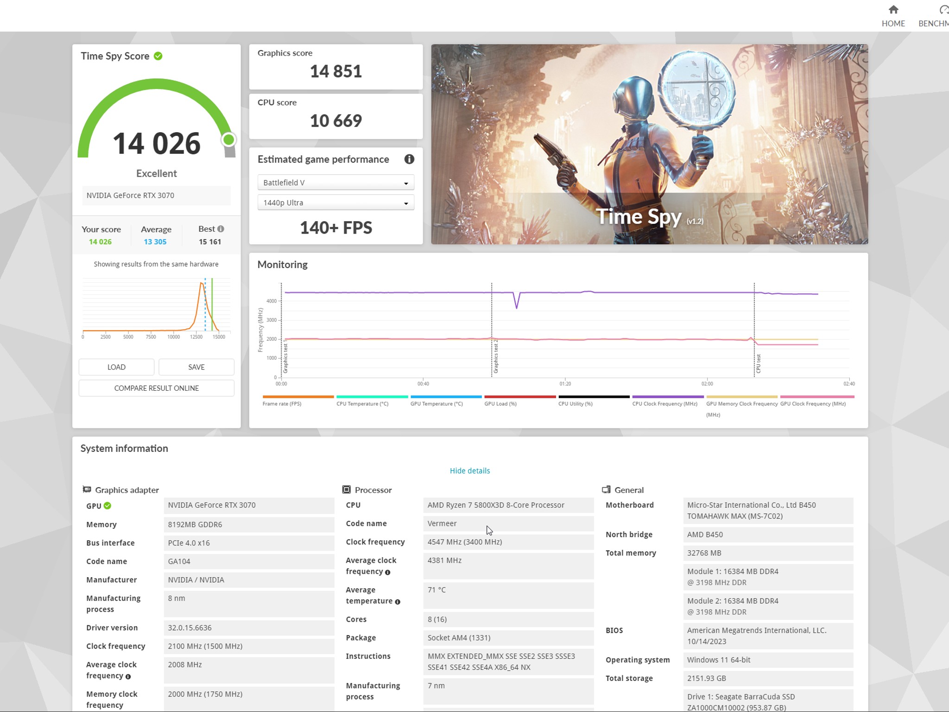This screenshot has width=949, height=712.
Task: Click the Average score 13 305
Action: coord(155,242)
